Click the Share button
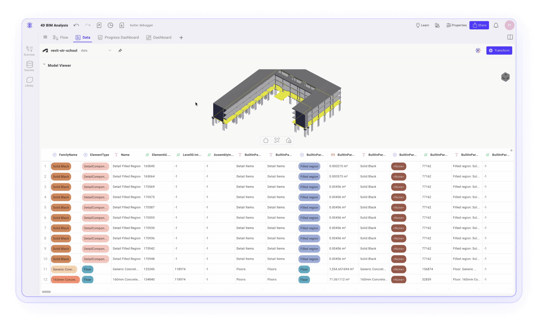This screenshot has width=544, height=328. (x=479, y=25)
